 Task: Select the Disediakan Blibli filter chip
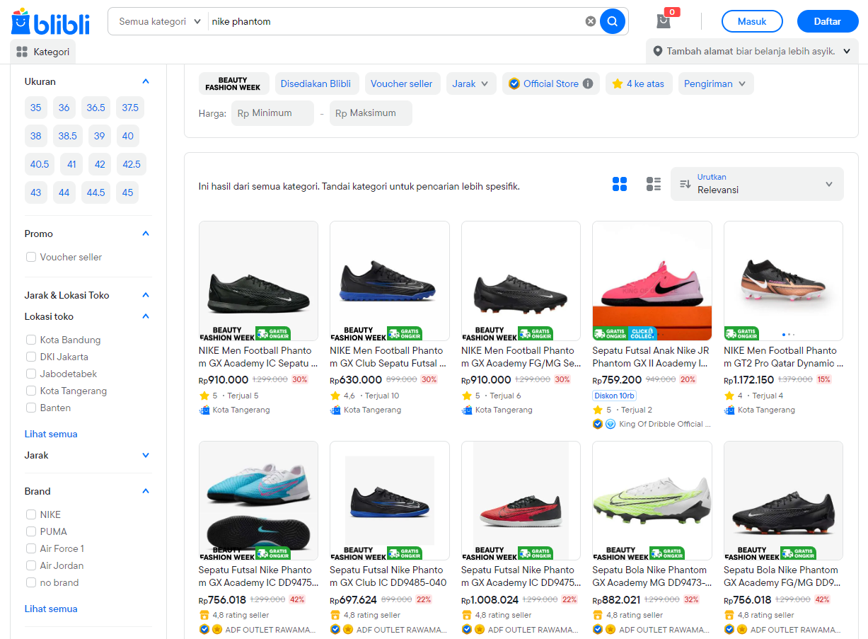(316, 84)
